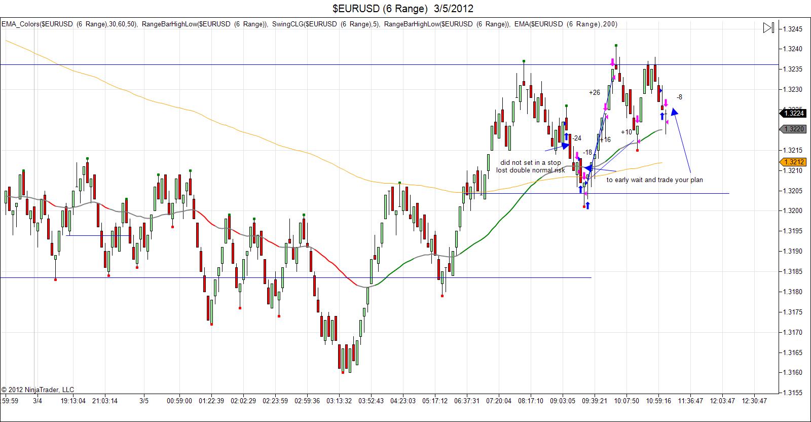Click the 03:52:43 time axis label
This screenshot has width=811, height=422.
[x=371, y=401]
